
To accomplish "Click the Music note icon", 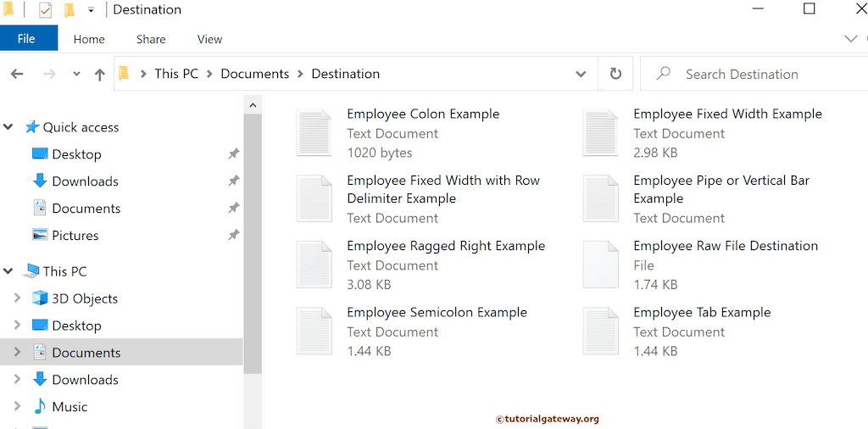I will [x=40, y=407].
